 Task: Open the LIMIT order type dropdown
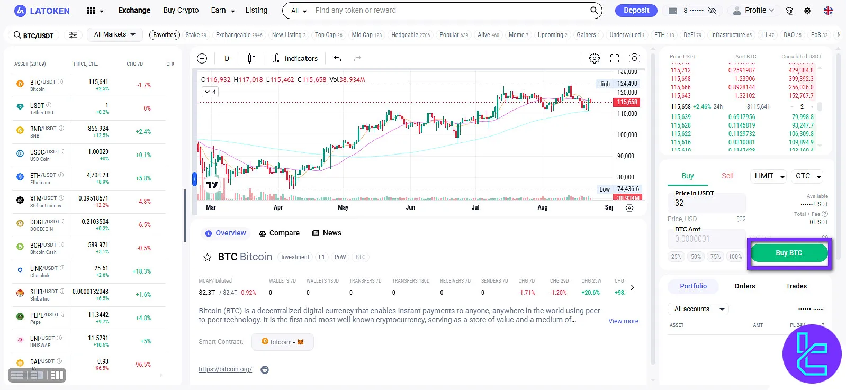[x=769, y=176]
